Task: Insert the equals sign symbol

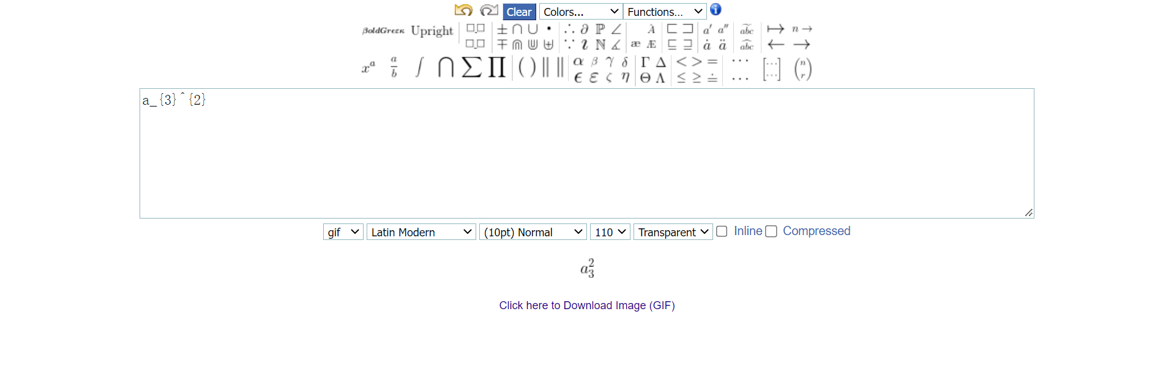Action: point(712,61)
